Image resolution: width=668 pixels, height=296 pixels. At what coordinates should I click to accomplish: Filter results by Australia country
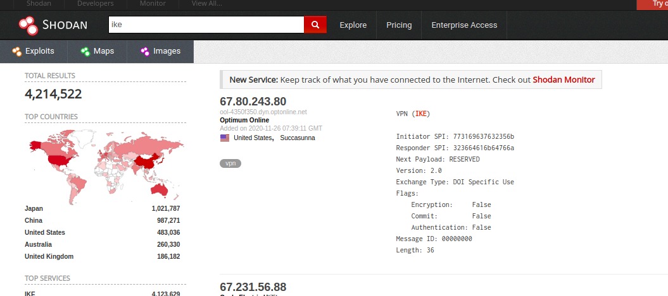pos(38,244)
